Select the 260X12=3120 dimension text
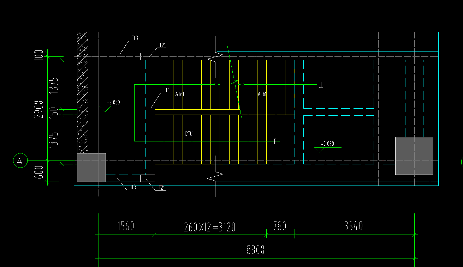Image resolution: width=463 pixels, height=267 pixels. 210,227
